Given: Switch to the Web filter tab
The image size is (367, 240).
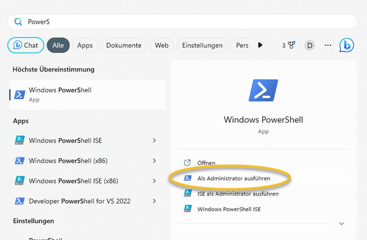Looking at the screenshot, I should coord(161,45).
